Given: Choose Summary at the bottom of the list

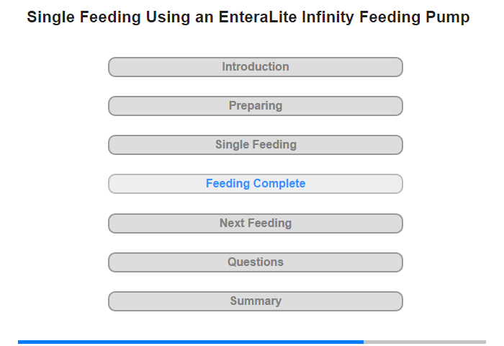Looking at the screenshot, I should coord(256,301).
